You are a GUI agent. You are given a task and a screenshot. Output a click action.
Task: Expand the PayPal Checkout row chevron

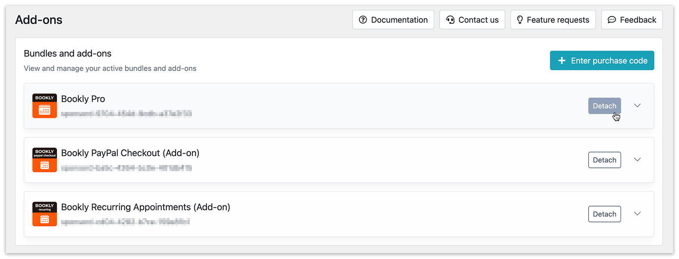[637, 159]
